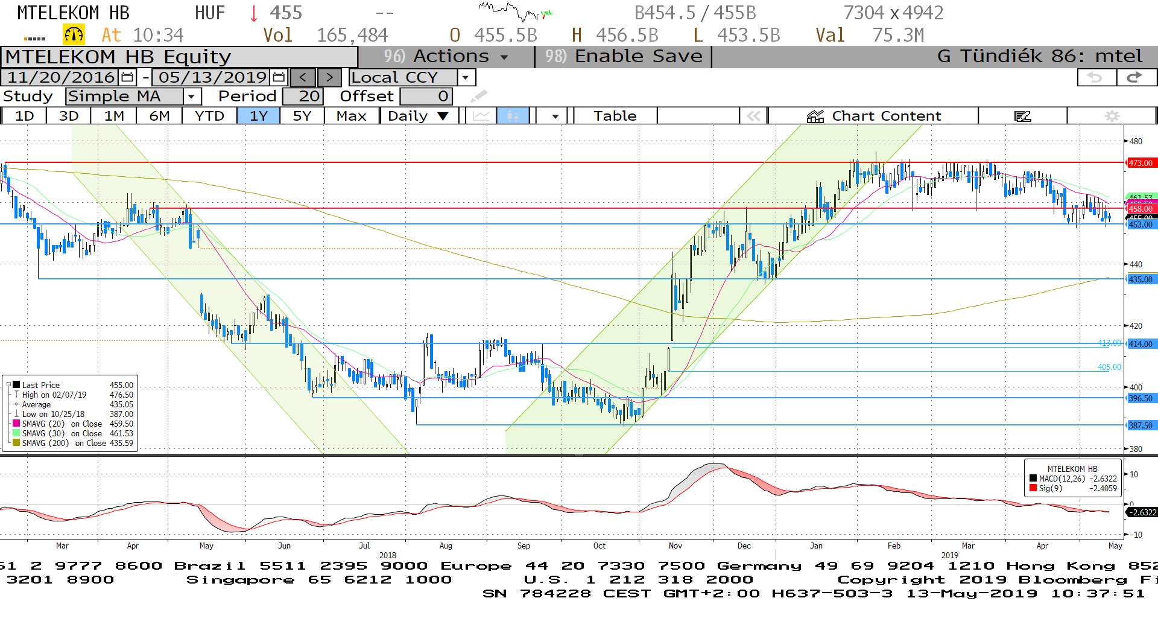Click the 453.00 blue price level label
The height and width of the screenshot is (627, 1158).
1141,224
